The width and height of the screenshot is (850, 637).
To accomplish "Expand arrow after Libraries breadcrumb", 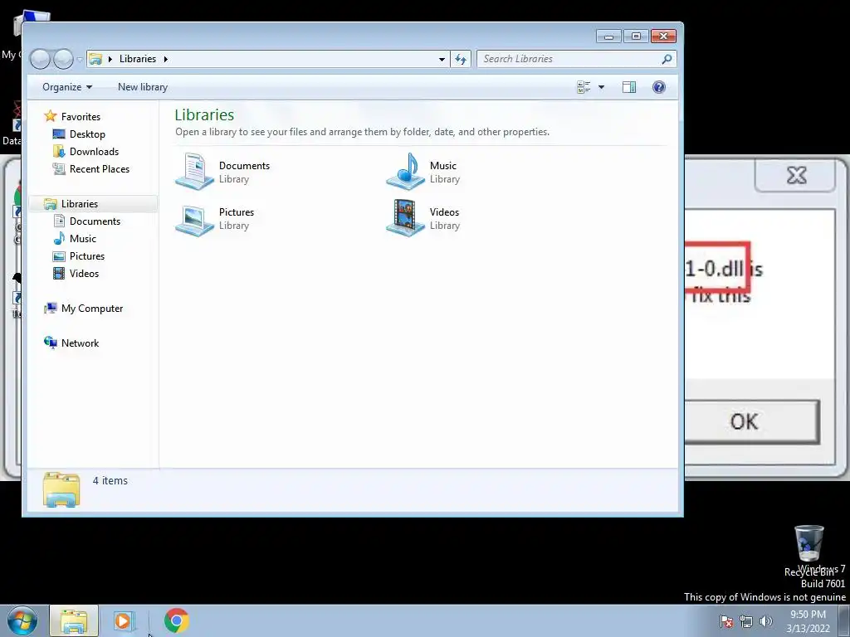I will [x=166, y=59].
